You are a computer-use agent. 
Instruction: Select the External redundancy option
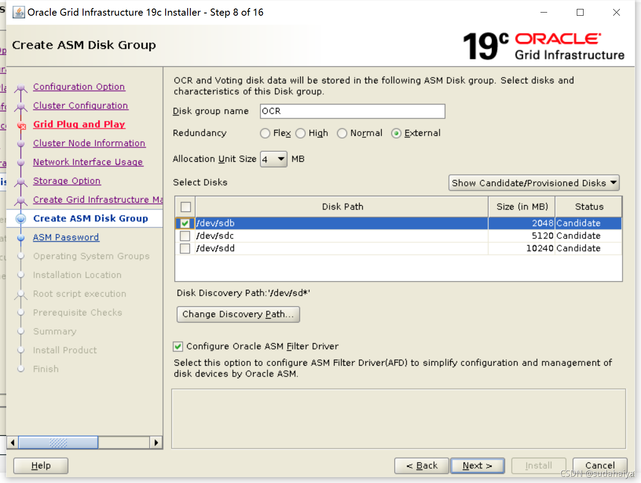tap(396, 133)
